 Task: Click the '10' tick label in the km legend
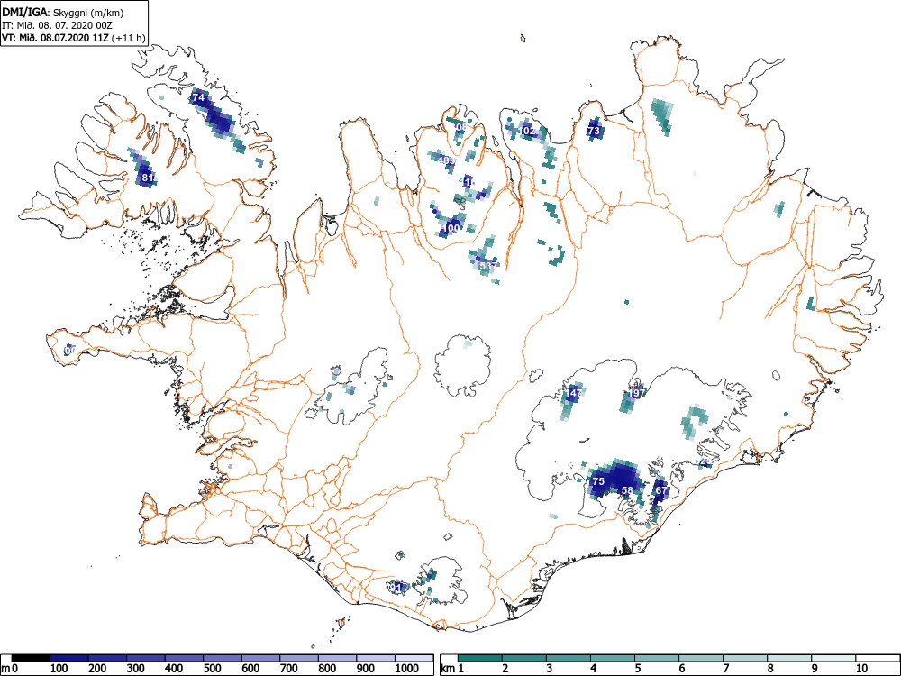point(861,669)
